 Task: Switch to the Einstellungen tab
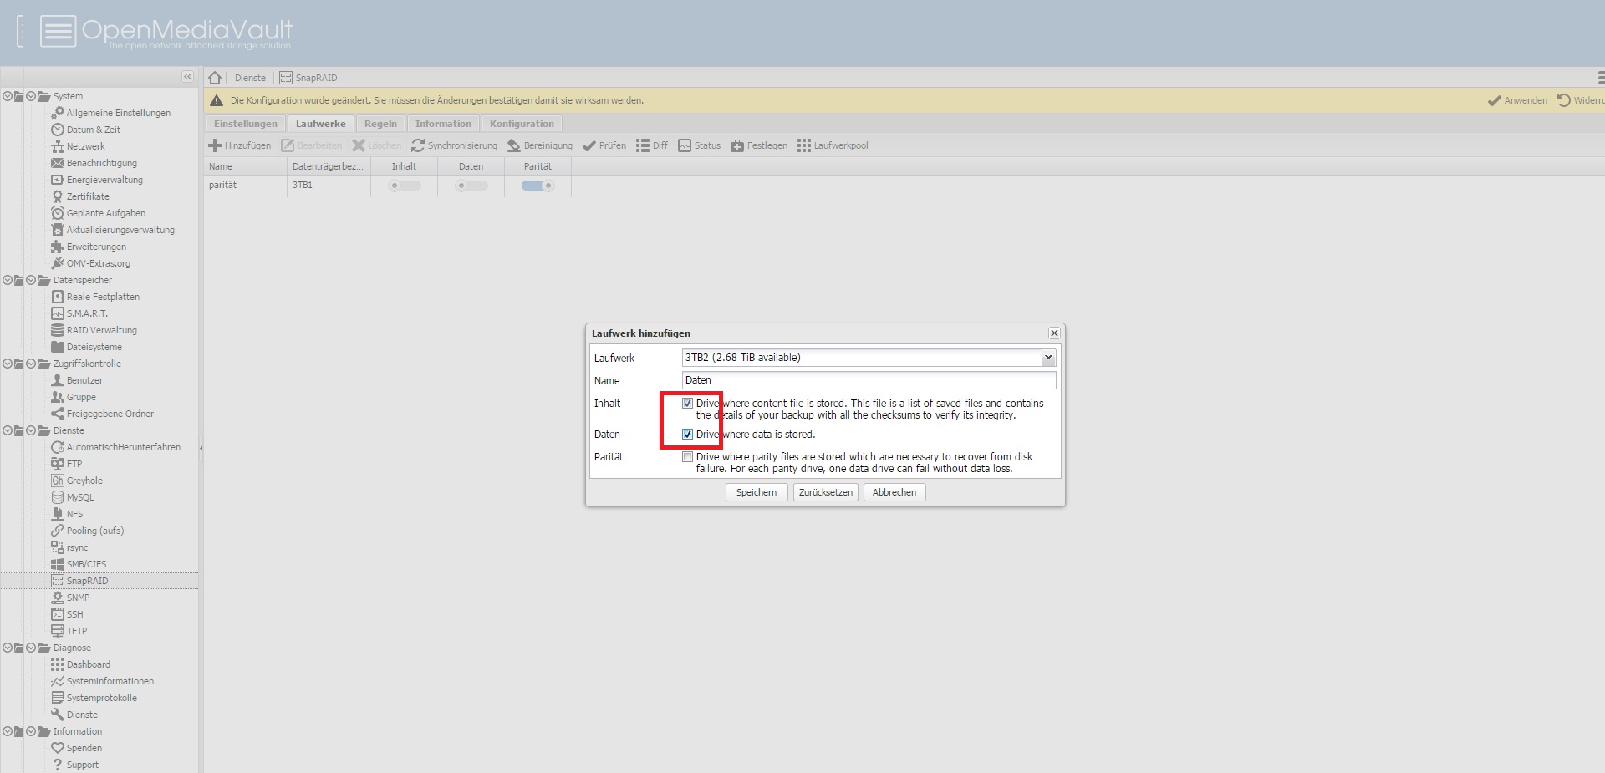(246, 124)
